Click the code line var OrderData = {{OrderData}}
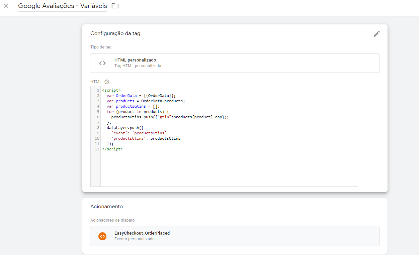Viewport: 419px width, 255px height. [x=141, y=96]
